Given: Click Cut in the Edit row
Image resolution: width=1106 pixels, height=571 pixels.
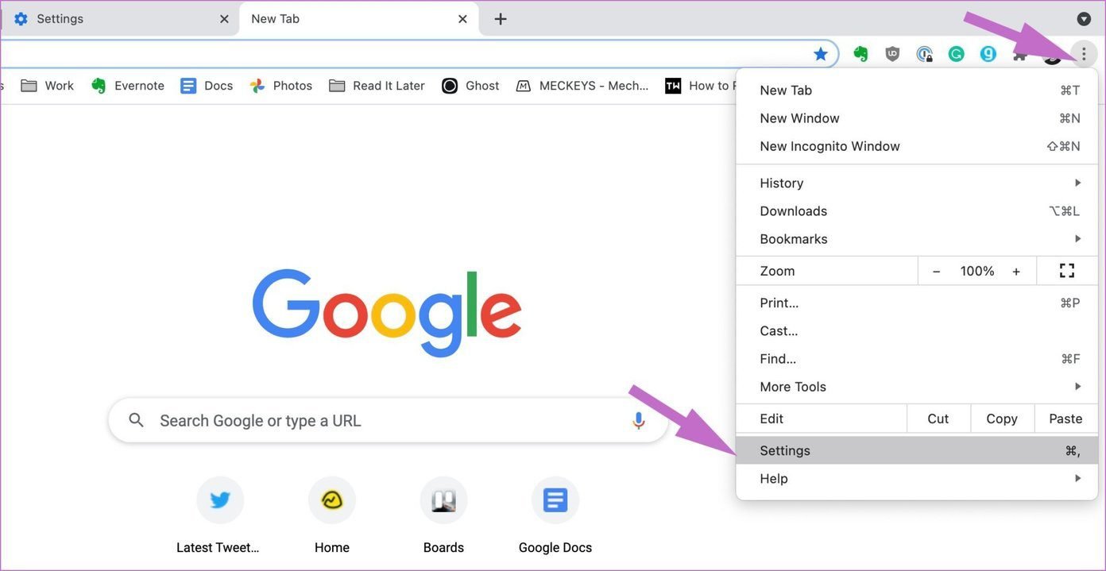Looking at the screenshot, I should [x=938, y=419].
